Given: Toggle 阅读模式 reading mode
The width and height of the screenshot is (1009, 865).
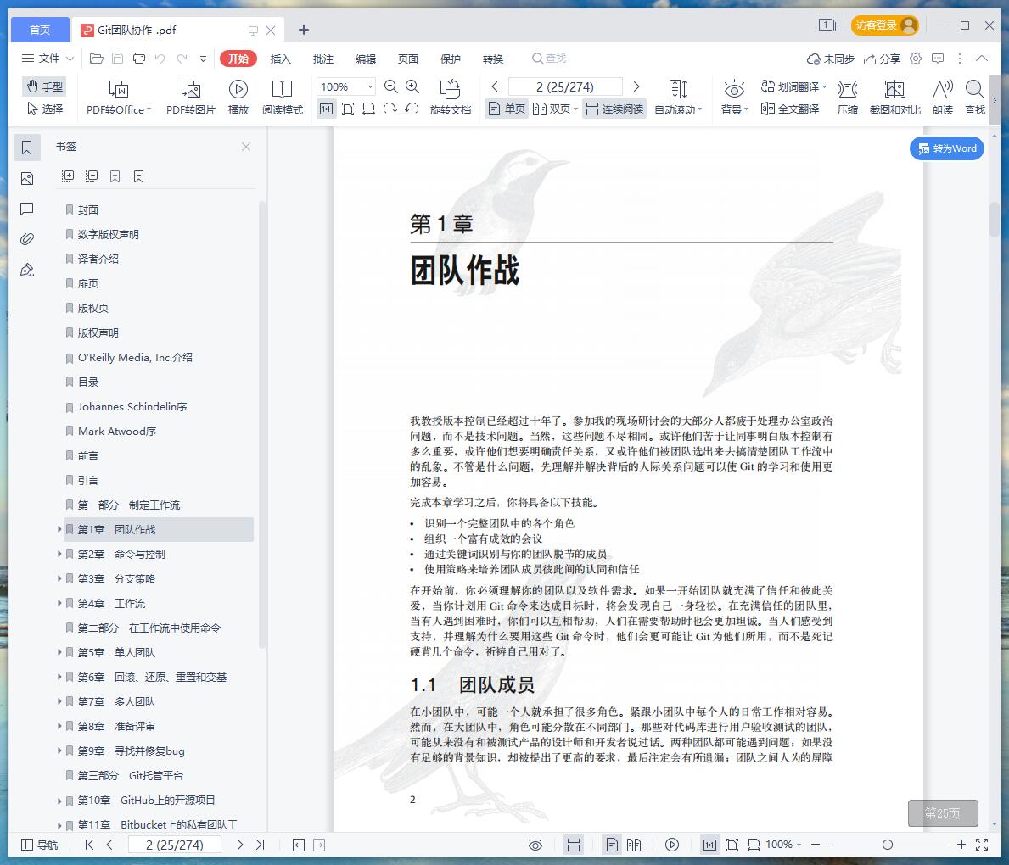Looking at the screenshot, I should [x=282, y=98].
